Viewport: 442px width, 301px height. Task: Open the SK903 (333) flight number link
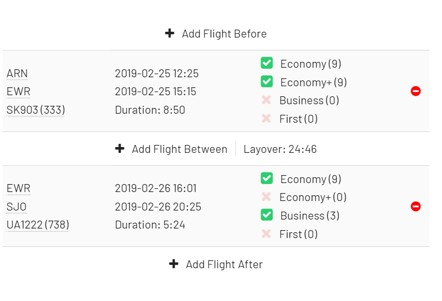click(x=35, y=110)
